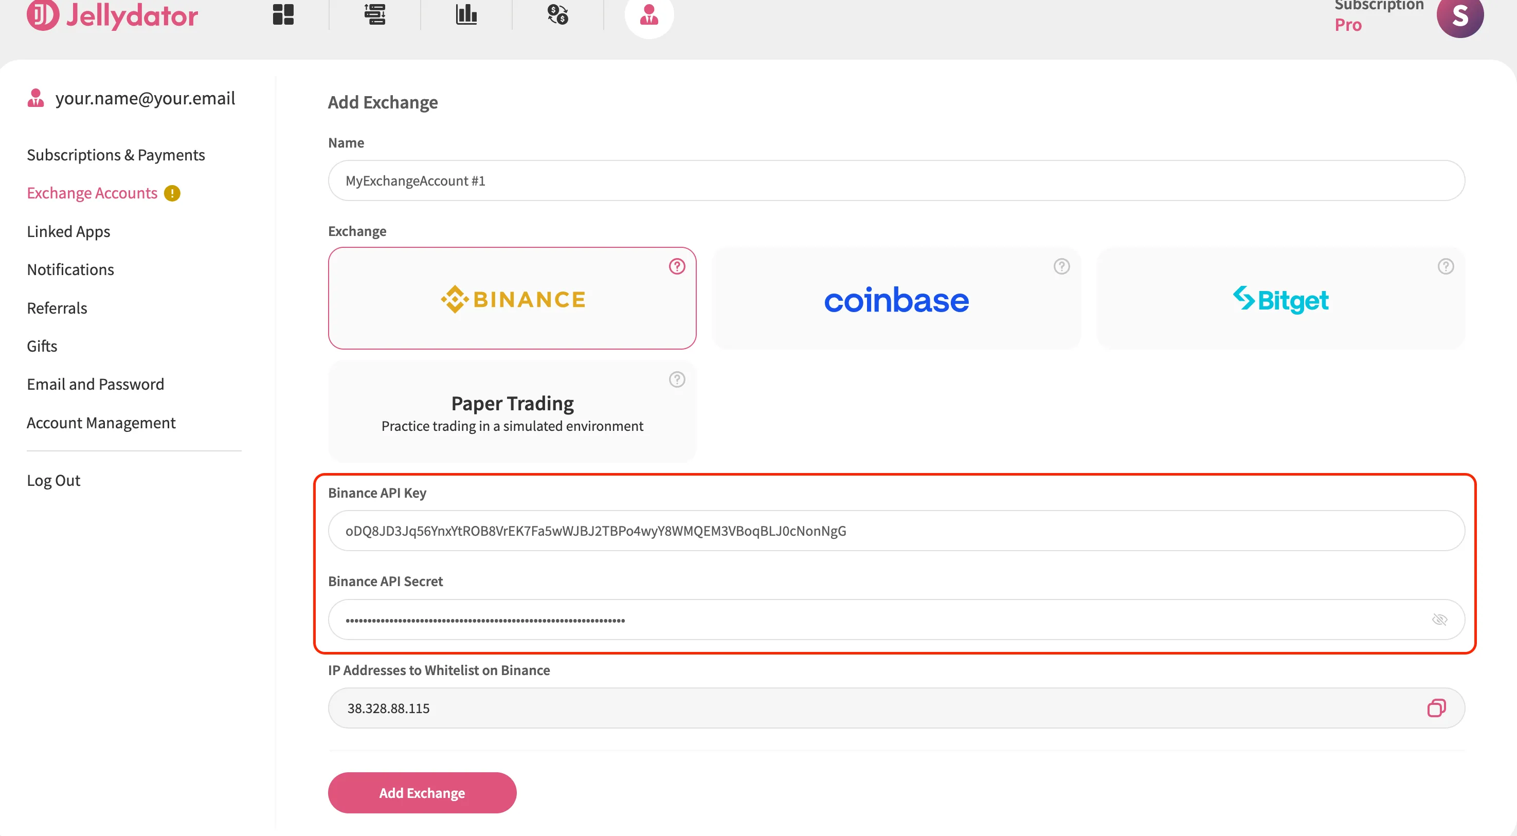This screenshot has width=1517, height=836.
Task: Open the Notifications settings page
Action: coord(70,269)
